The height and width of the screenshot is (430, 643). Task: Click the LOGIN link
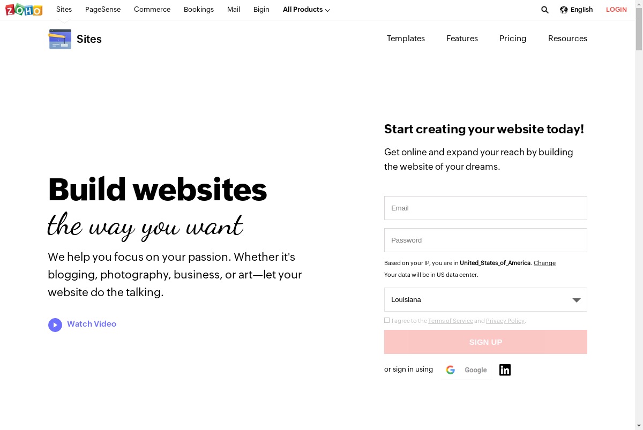click(x=616, y=10)
